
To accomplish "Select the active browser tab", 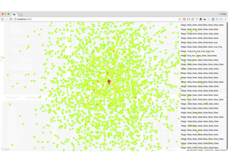I will (14, 14).
